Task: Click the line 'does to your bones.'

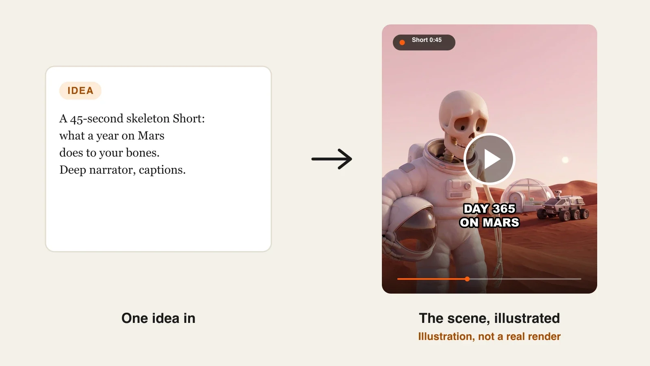Action: pos(109,152)
